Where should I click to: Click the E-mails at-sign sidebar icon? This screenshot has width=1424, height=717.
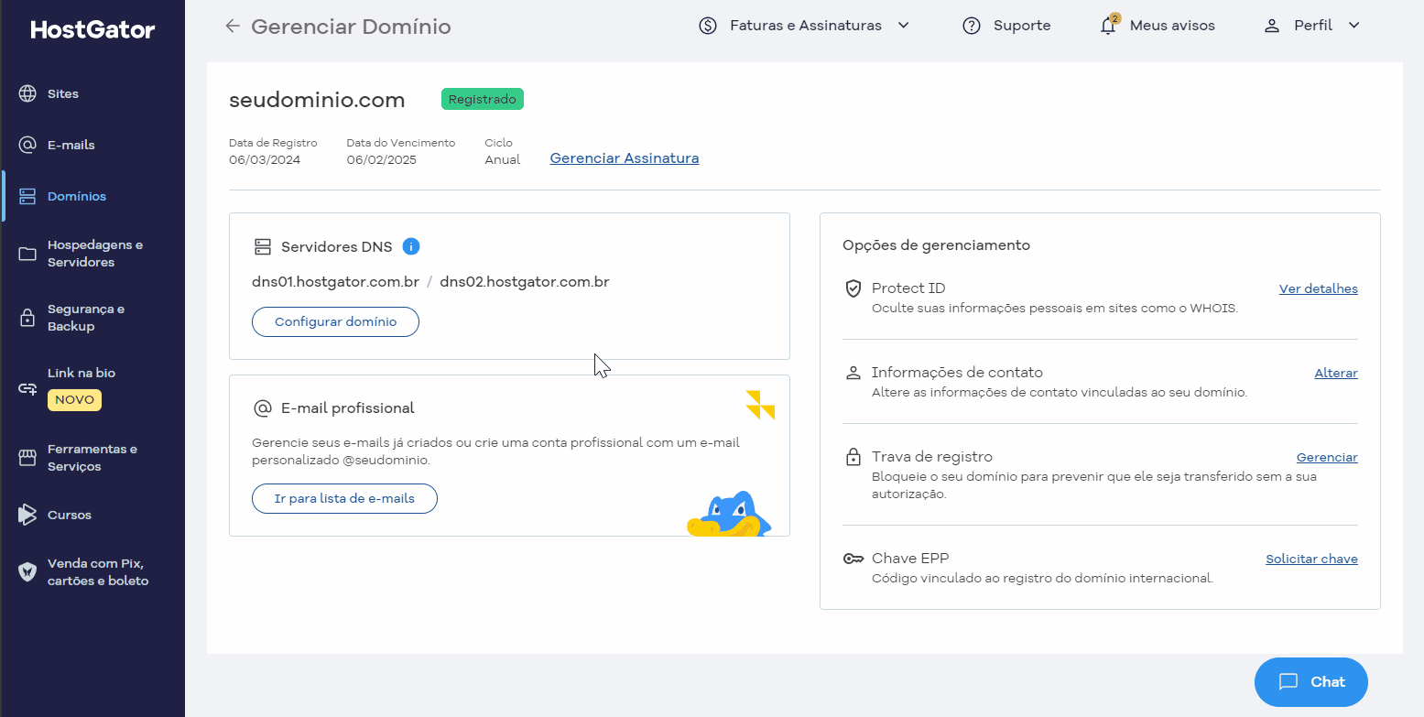27,145
